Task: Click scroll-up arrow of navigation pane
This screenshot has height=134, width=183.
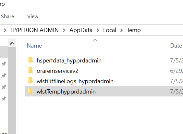Action: pos(12,43)
